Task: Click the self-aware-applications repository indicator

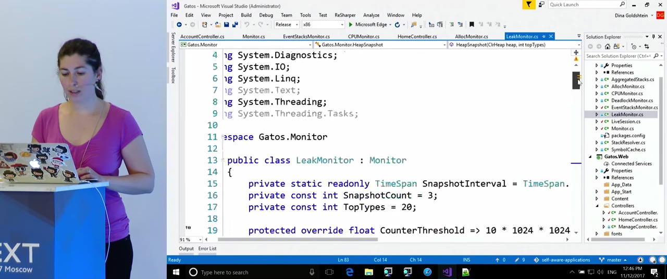Action: pos(561,260)
